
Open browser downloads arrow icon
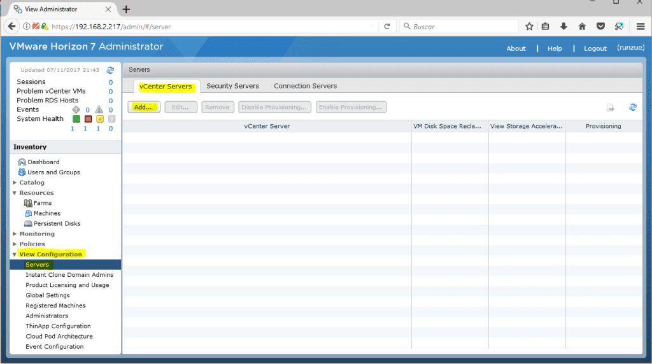[x=563, y=27]
